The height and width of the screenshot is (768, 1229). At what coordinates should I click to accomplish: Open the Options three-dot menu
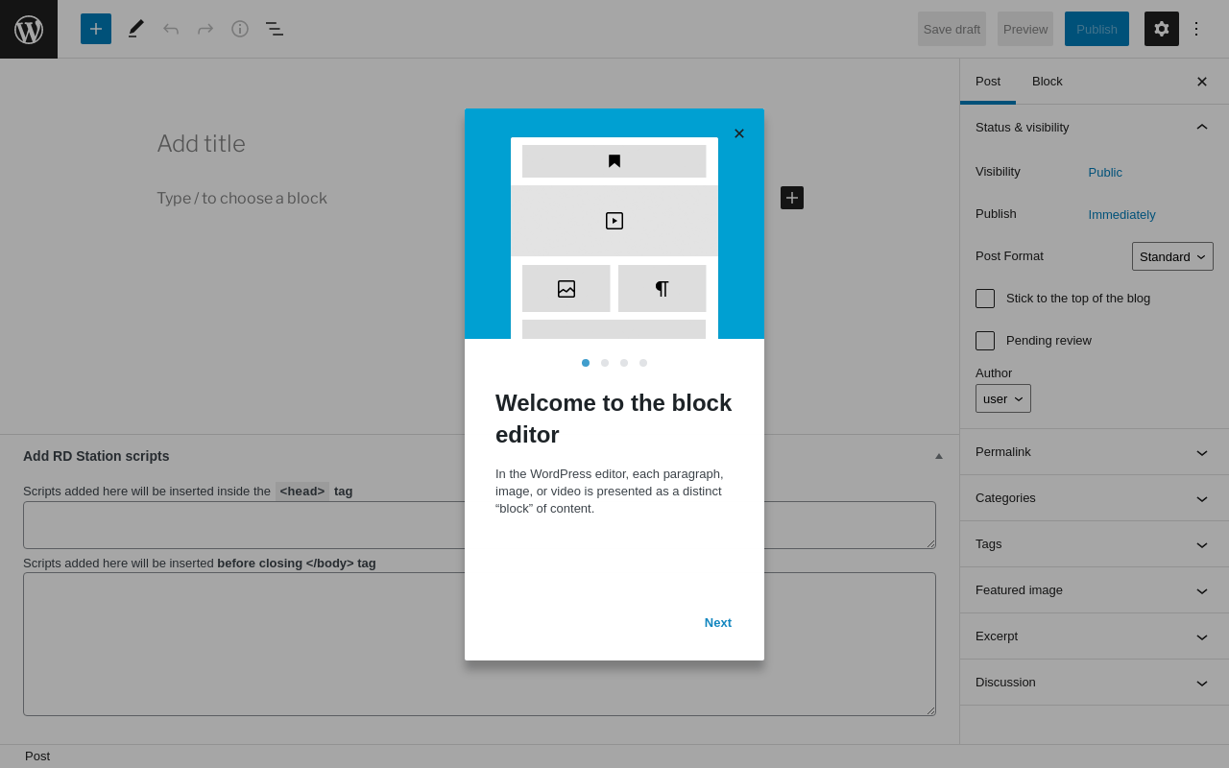[1196, 29]
